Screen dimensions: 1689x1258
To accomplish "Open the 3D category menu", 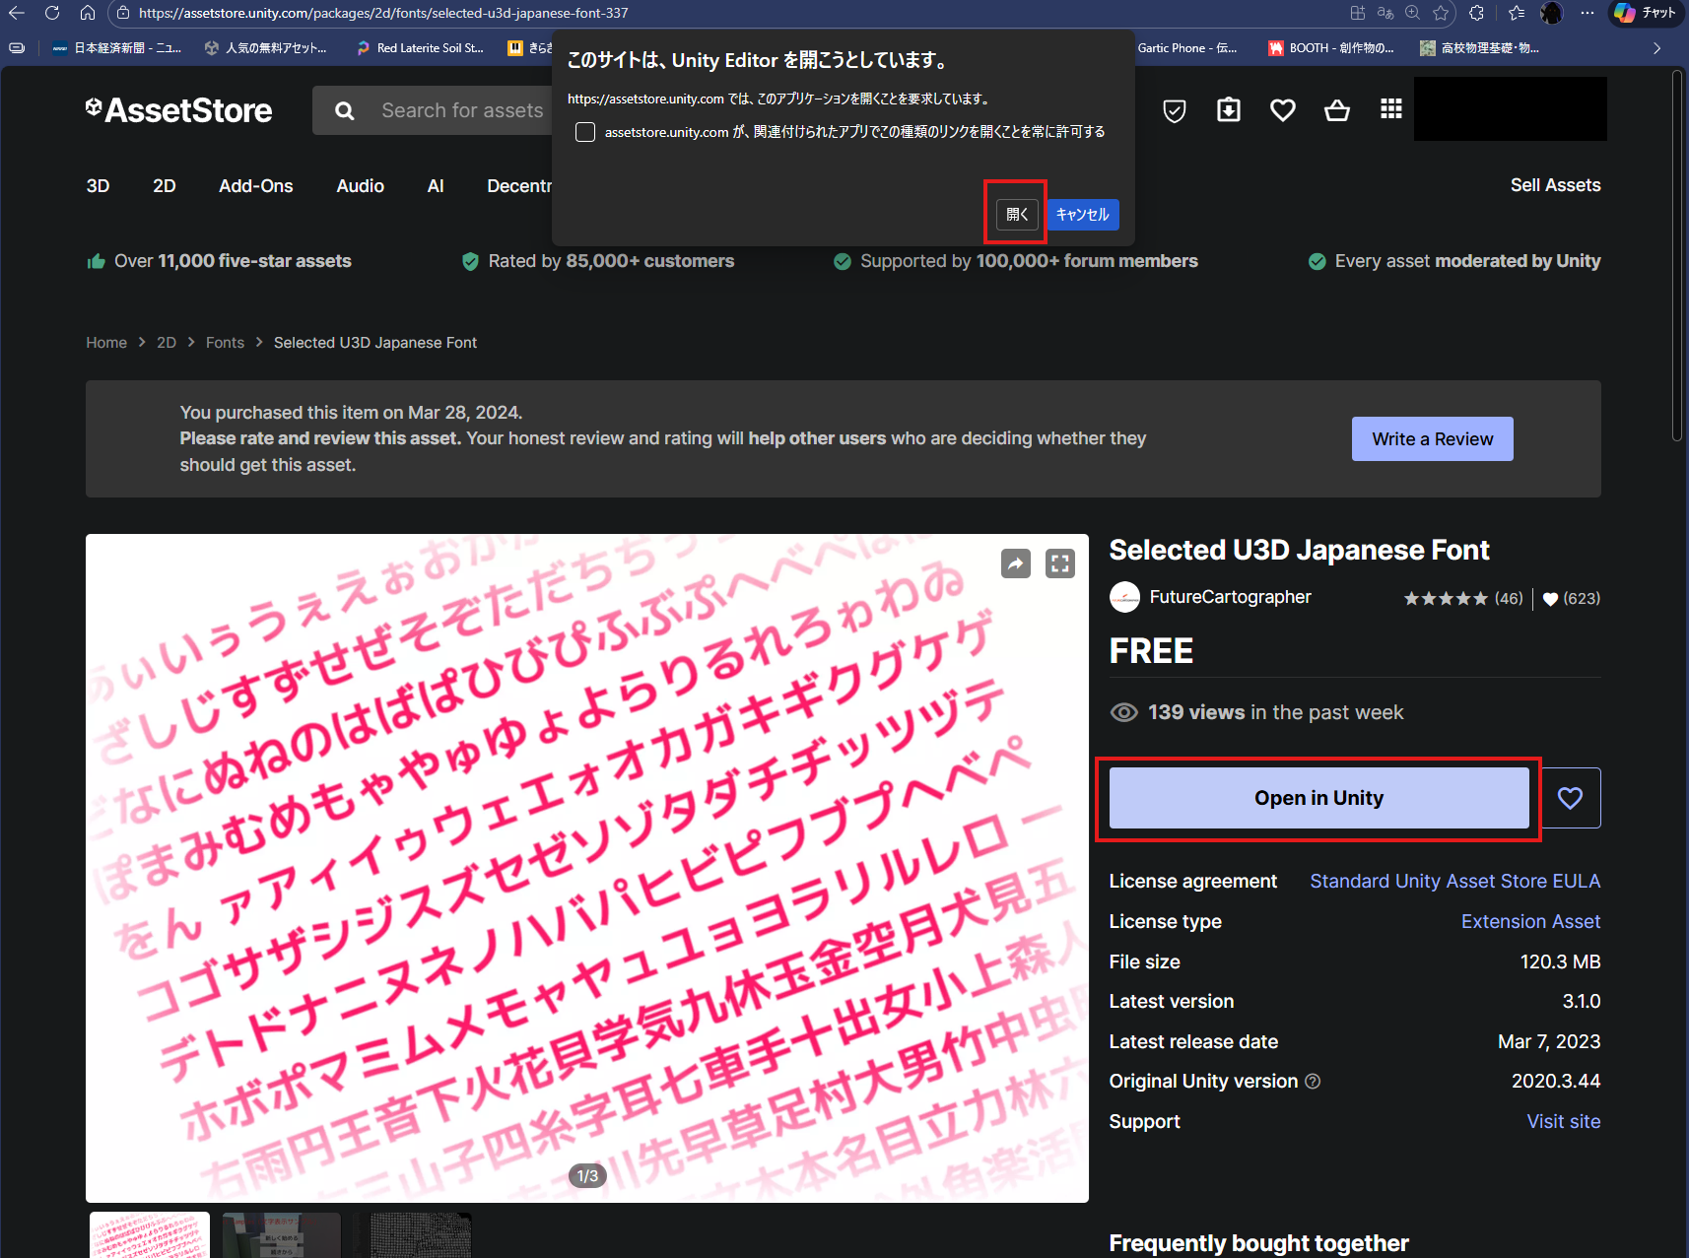I will coord(98,186).
